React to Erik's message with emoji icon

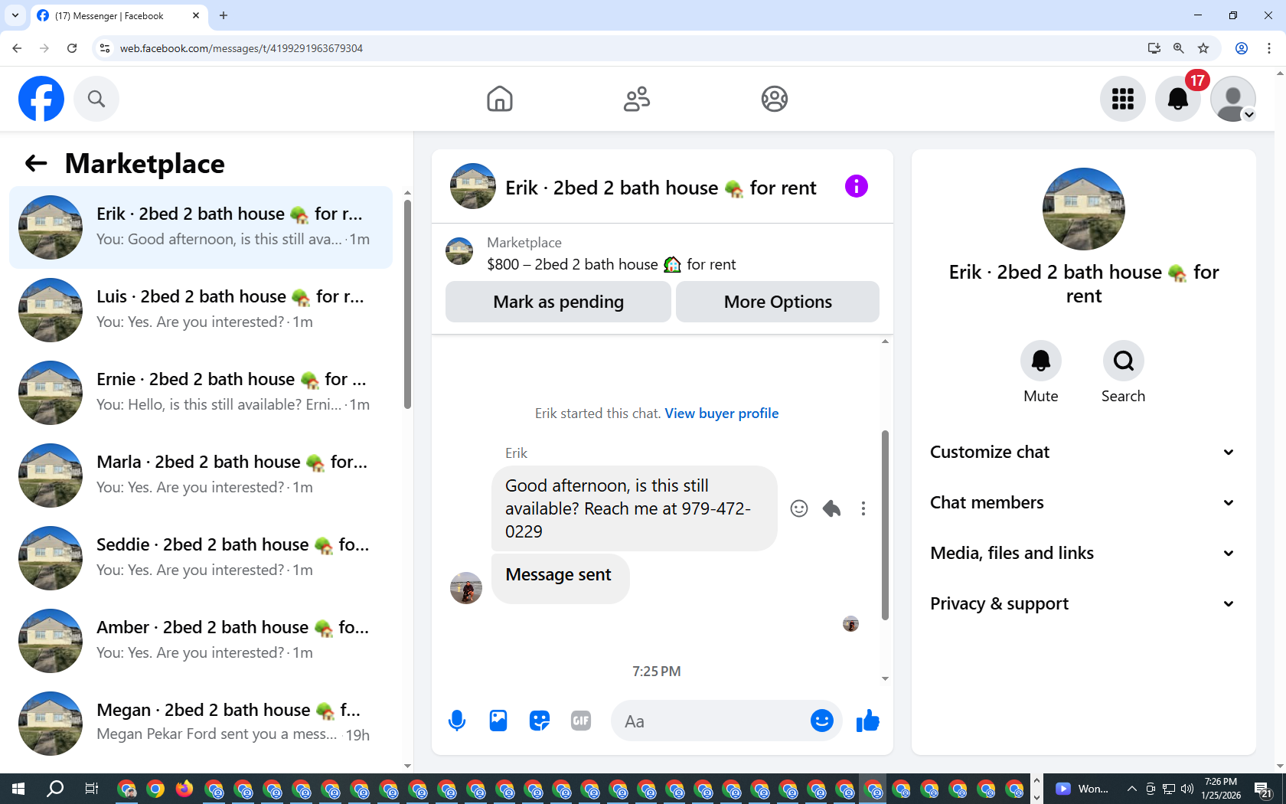799,508
